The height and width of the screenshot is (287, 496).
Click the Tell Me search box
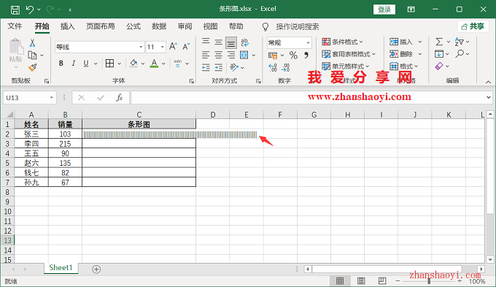point(298,26)
